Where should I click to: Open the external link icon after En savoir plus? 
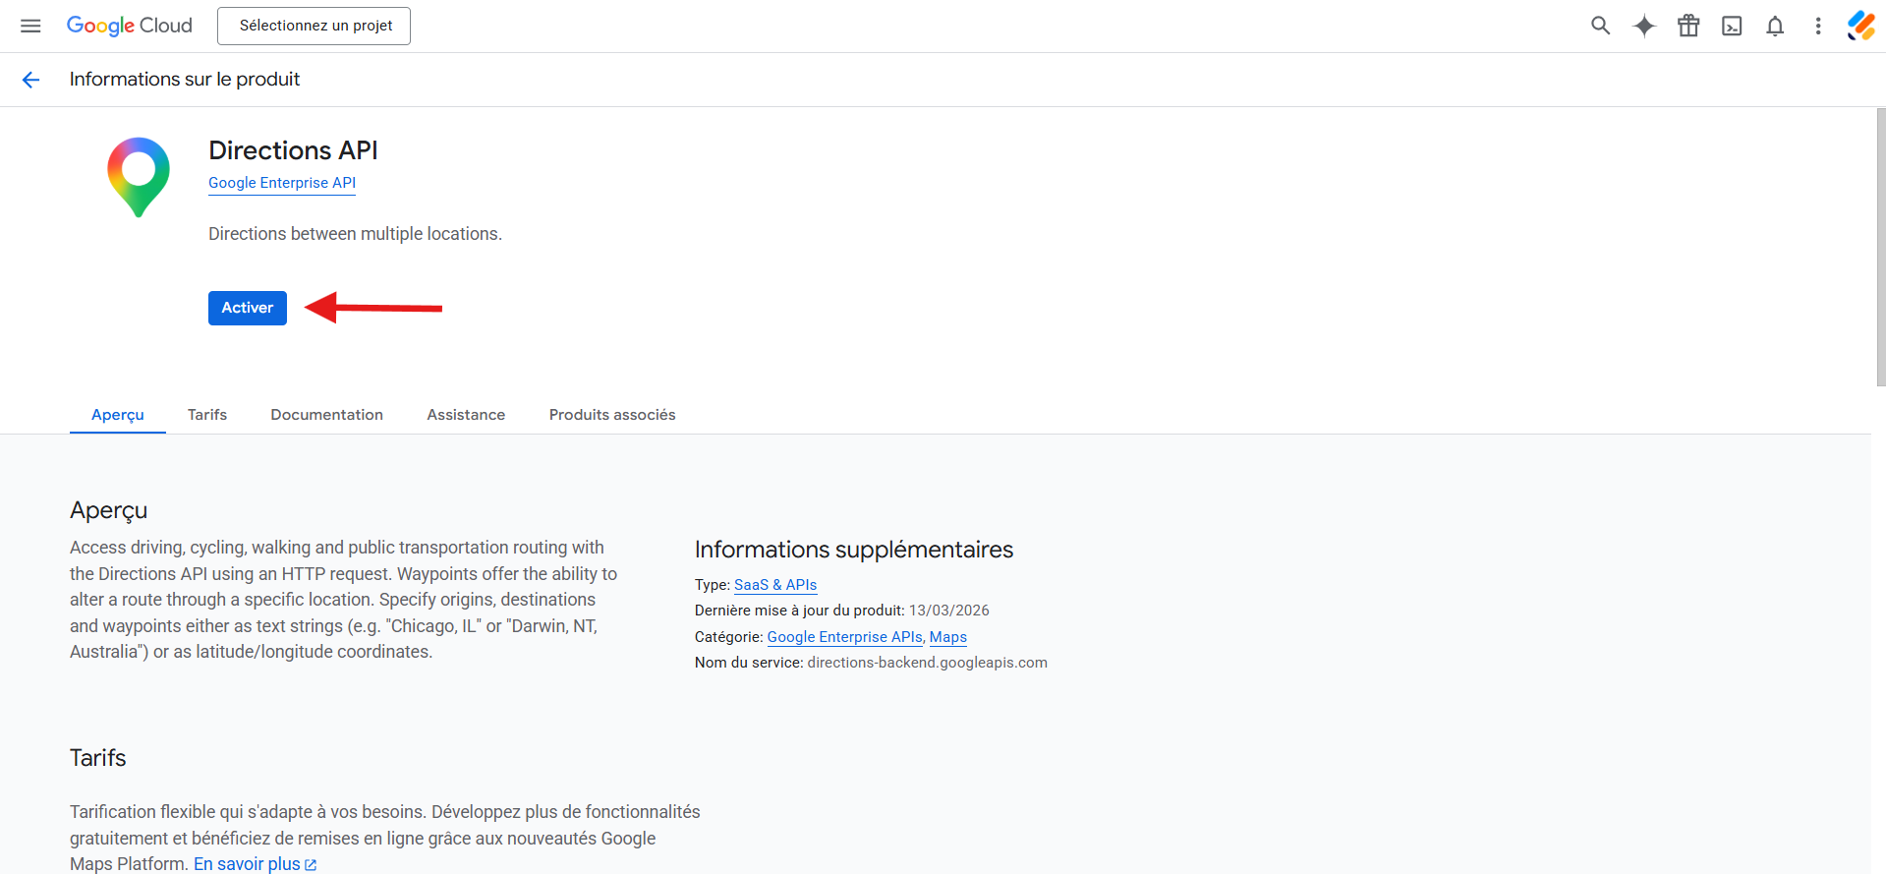tap(311, 865)
